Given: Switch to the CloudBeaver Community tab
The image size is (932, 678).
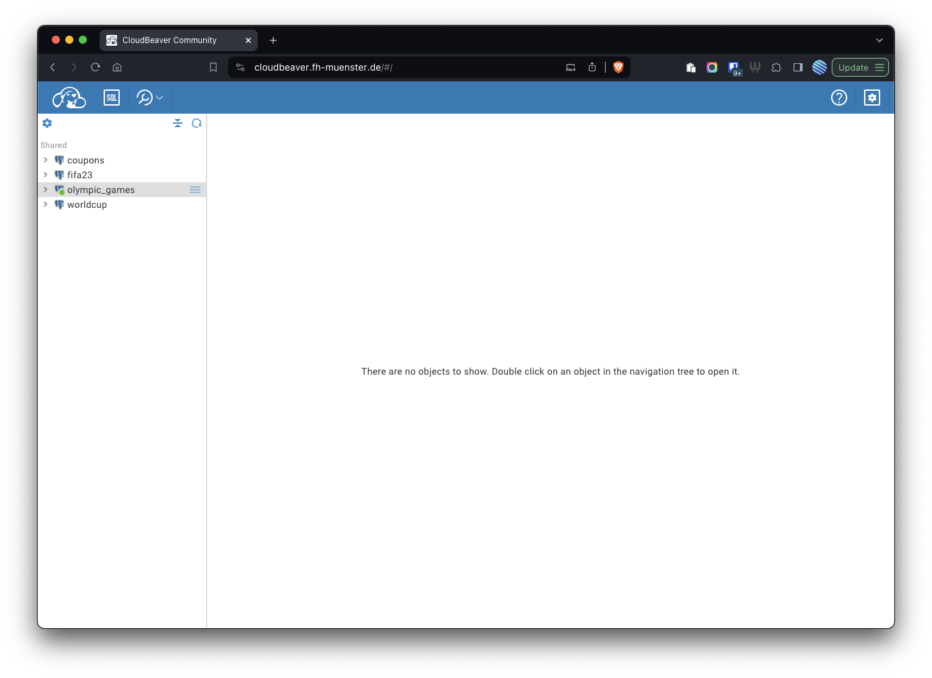Looking at the screenshot, I should pyautogui.click(x=170, y=40).
